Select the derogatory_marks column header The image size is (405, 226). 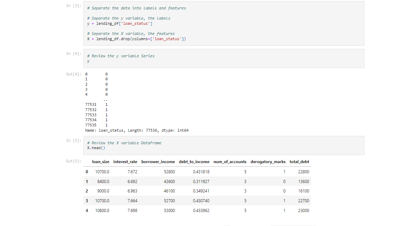[x=268, y=162]
